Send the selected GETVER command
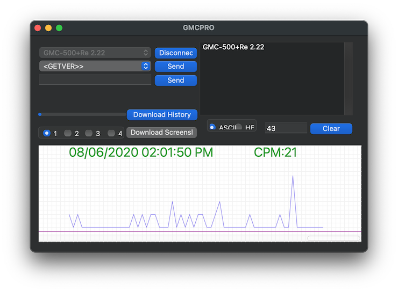398x292 pixels. click(x=176, y=67)
